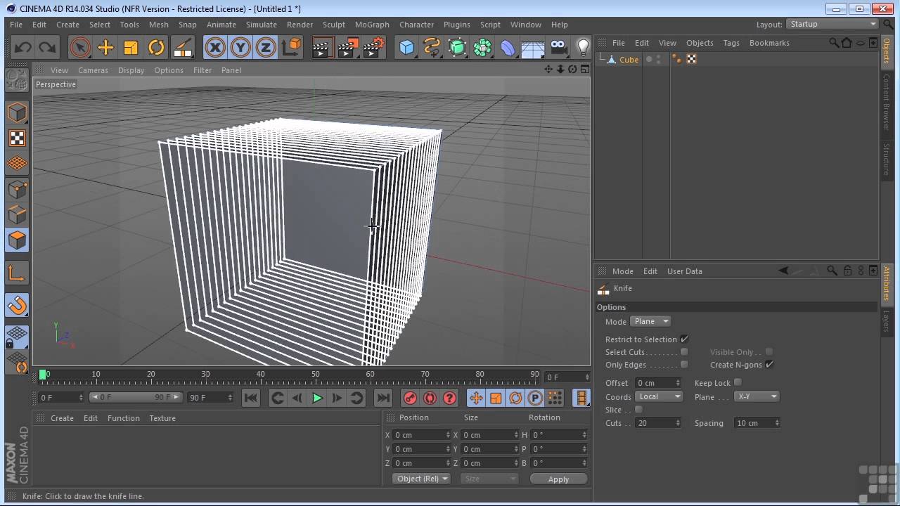This screenshot has width=900, height=506.
Task: Open the array modeling objects icon
Action: pos(482,47)
